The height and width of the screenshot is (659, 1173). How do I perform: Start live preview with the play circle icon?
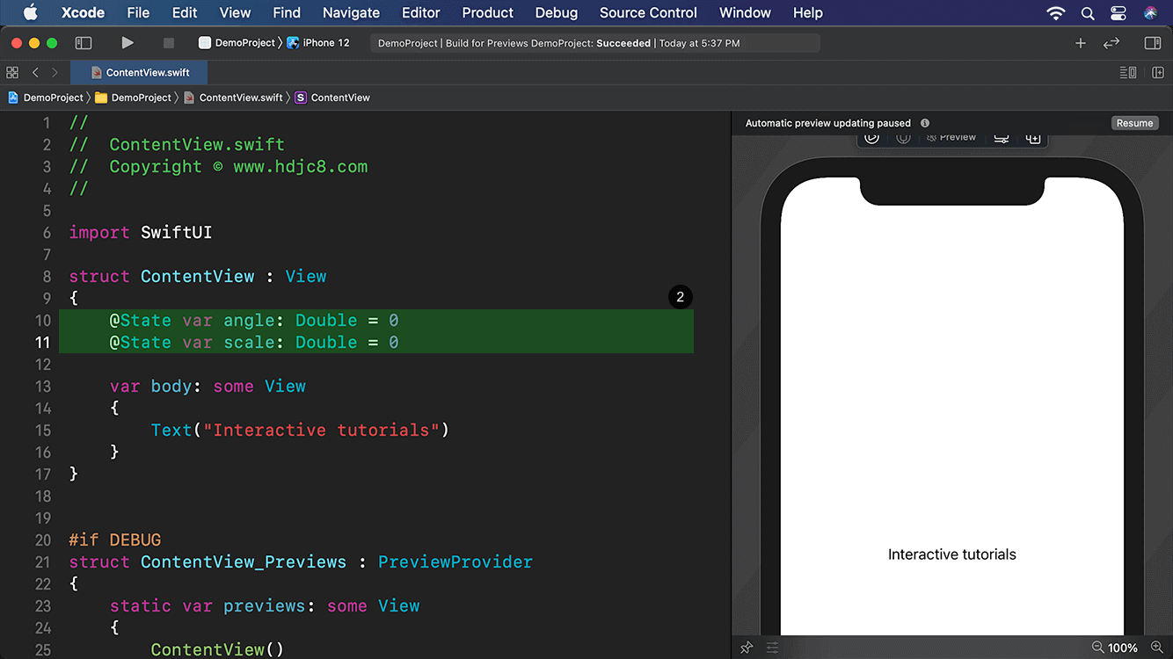pyautogui.click(x=871, y=137)
